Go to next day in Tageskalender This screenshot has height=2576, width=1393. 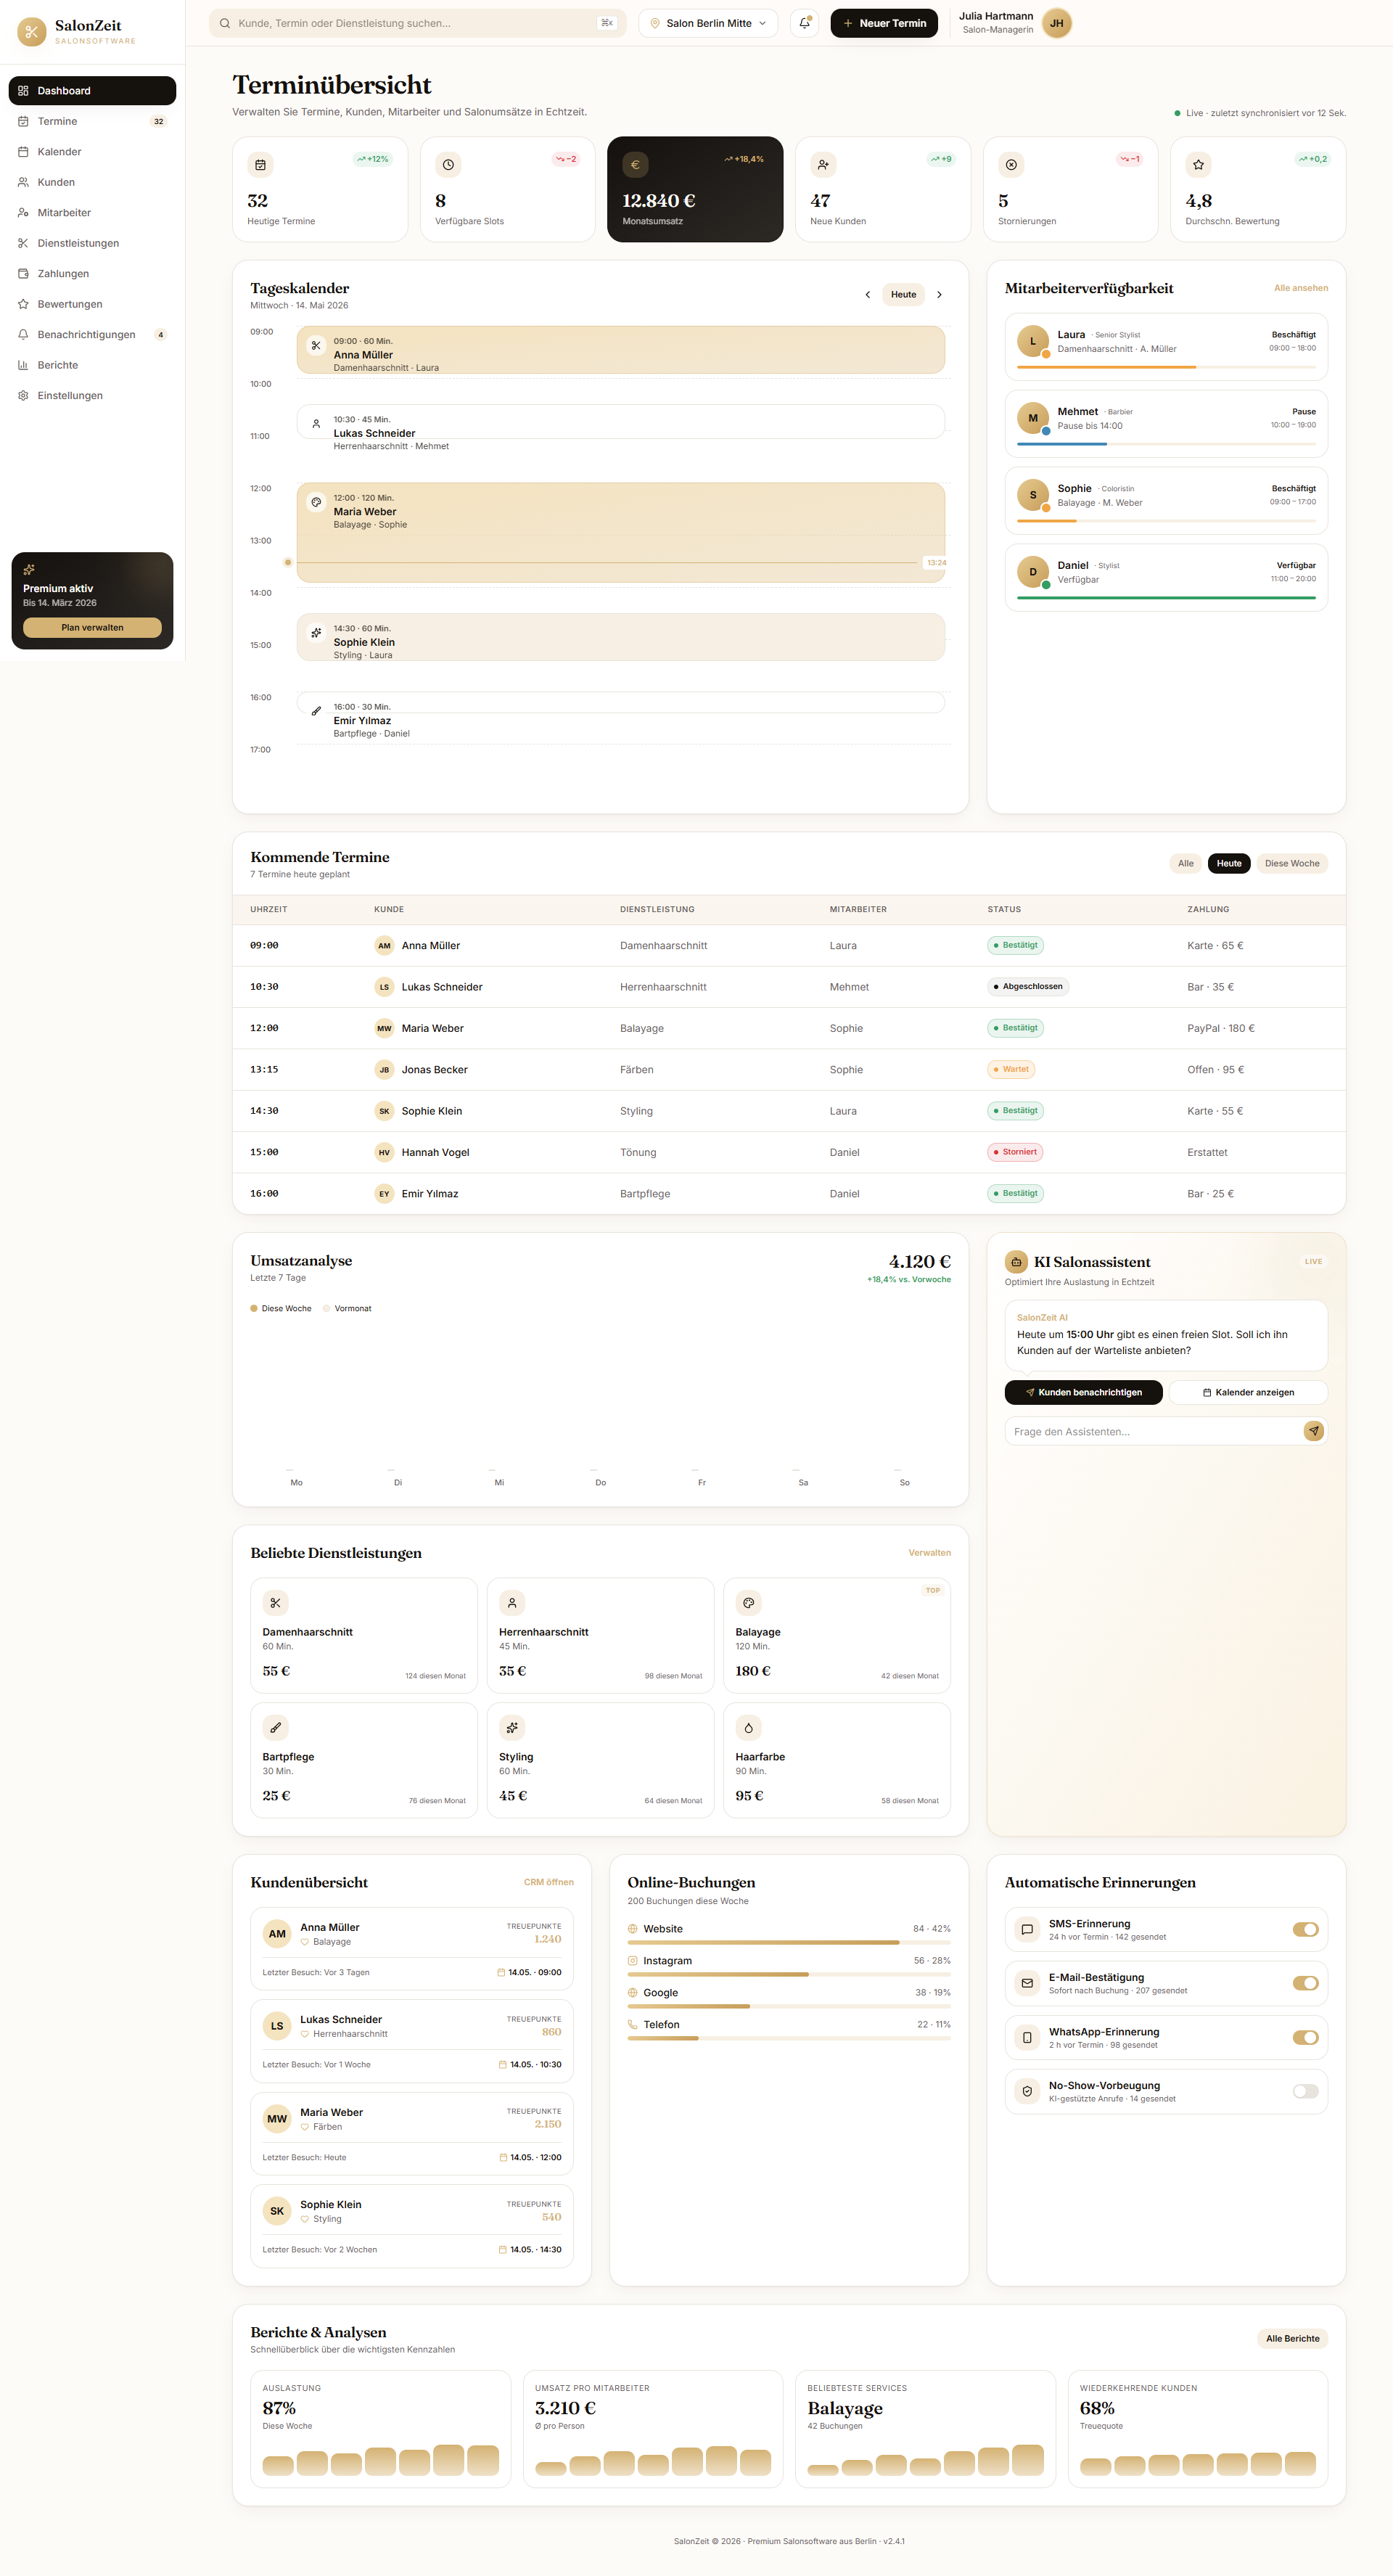[x=939, y=295]
